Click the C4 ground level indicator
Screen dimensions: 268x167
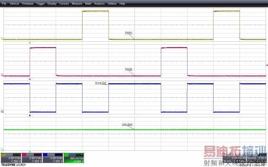coord(2,150)
